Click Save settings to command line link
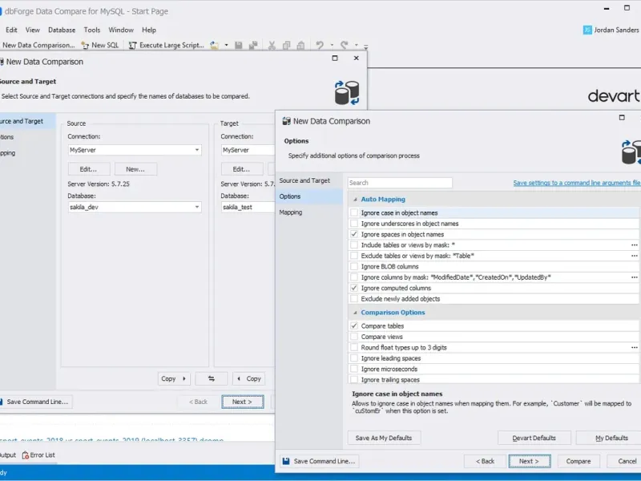This screenshot has width=641, height=481. point(576,183)
